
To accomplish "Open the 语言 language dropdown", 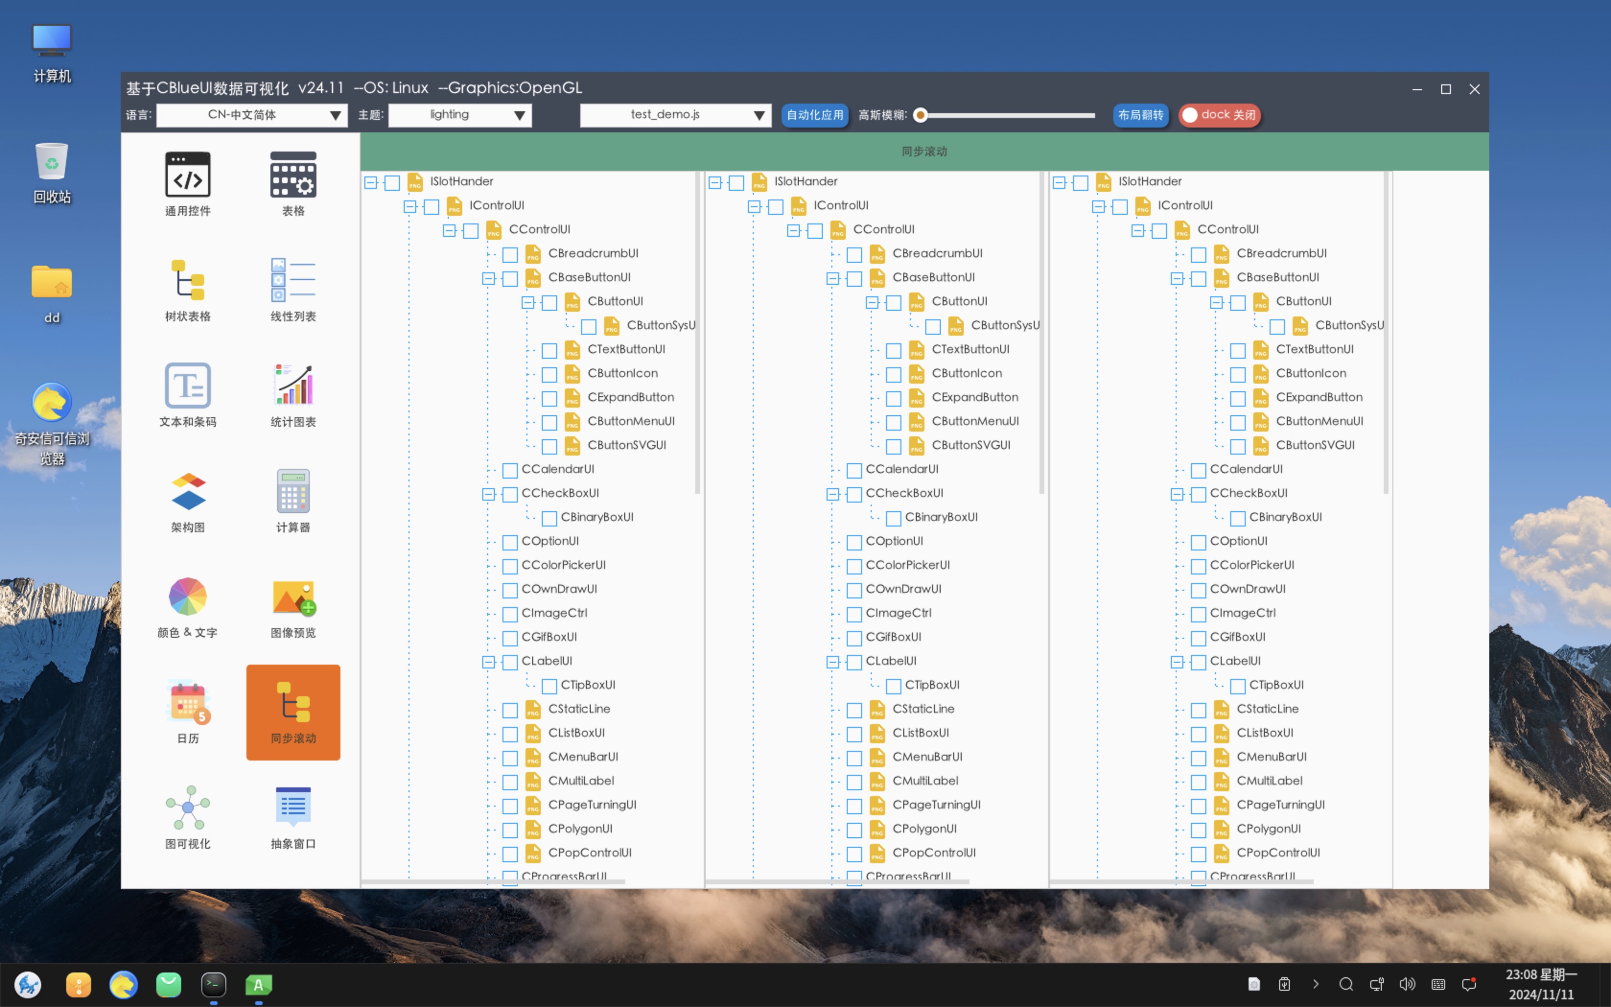I will pyautogui.click(x=252, y=115).
